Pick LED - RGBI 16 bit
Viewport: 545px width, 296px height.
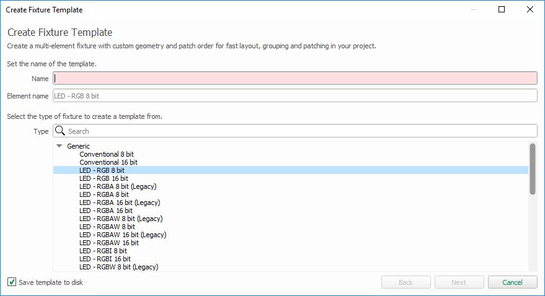pos(105,259)
